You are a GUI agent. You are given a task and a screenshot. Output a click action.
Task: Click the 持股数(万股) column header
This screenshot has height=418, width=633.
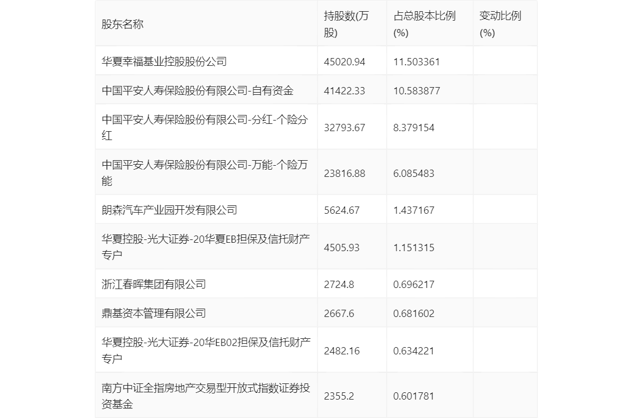point(346,24)
